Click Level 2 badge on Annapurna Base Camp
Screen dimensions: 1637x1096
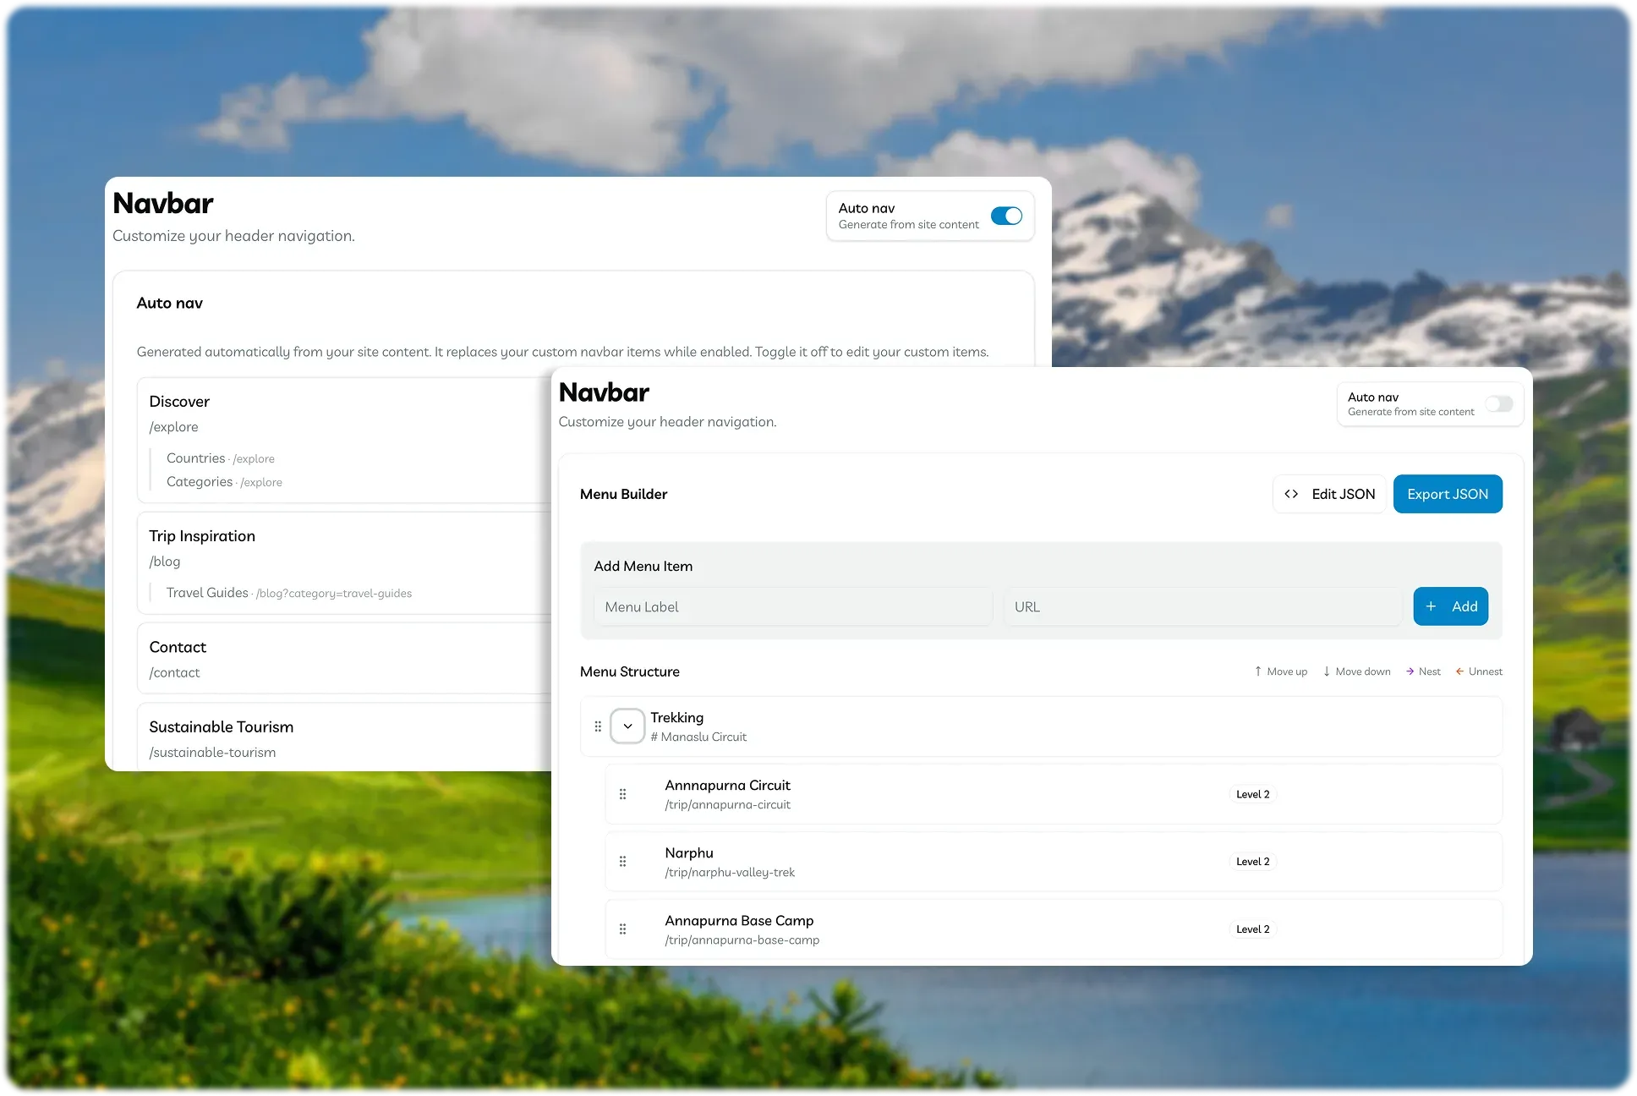tap(1252, 929)
